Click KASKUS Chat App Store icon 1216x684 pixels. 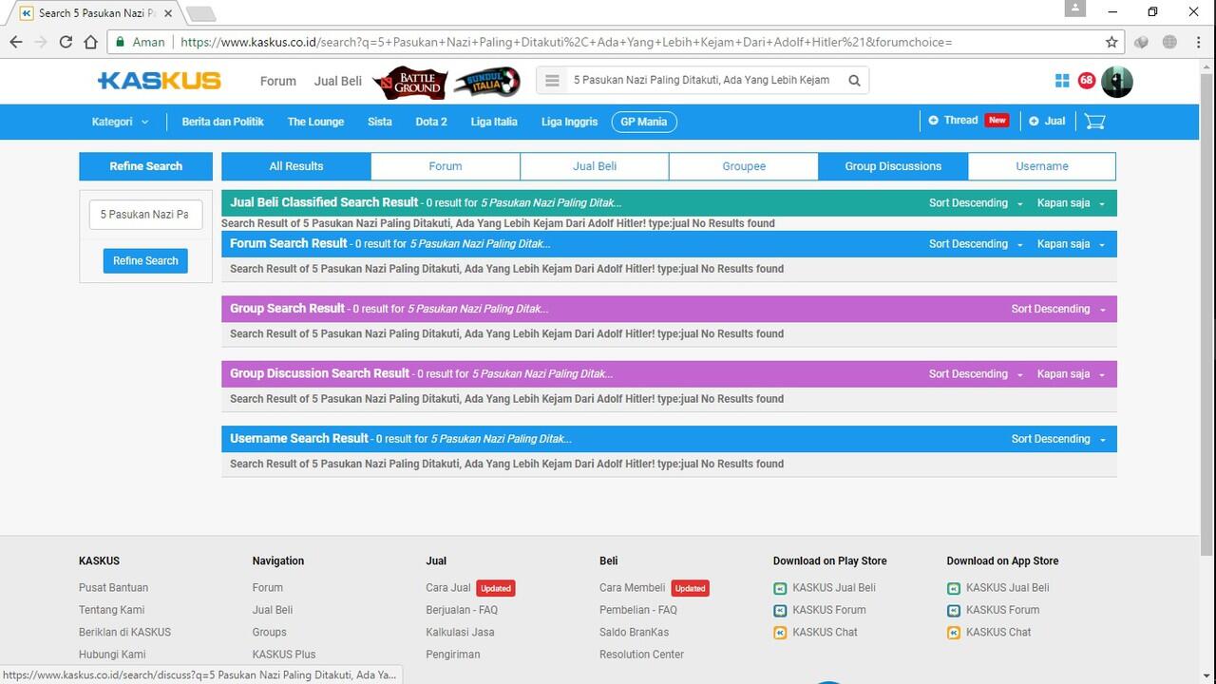pos(954,633)
